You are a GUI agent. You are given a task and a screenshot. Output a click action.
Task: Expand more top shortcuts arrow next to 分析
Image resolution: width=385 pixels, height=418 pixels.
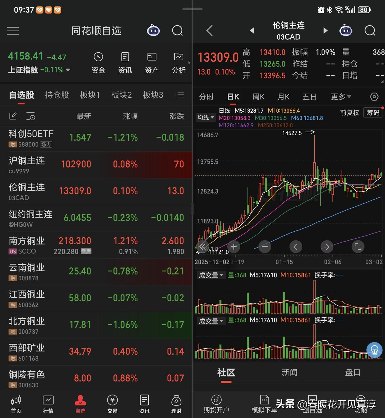(x=189, y=63)
